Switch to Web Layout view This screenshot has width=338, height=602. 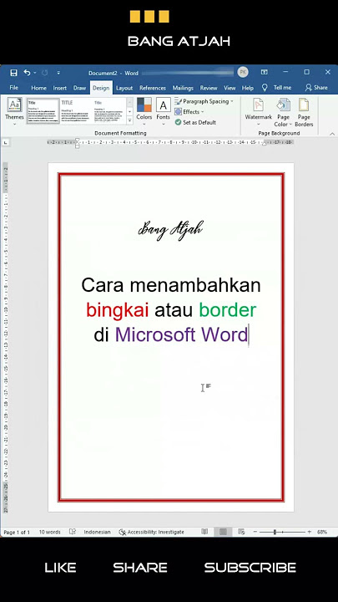[x=241, y=532]
